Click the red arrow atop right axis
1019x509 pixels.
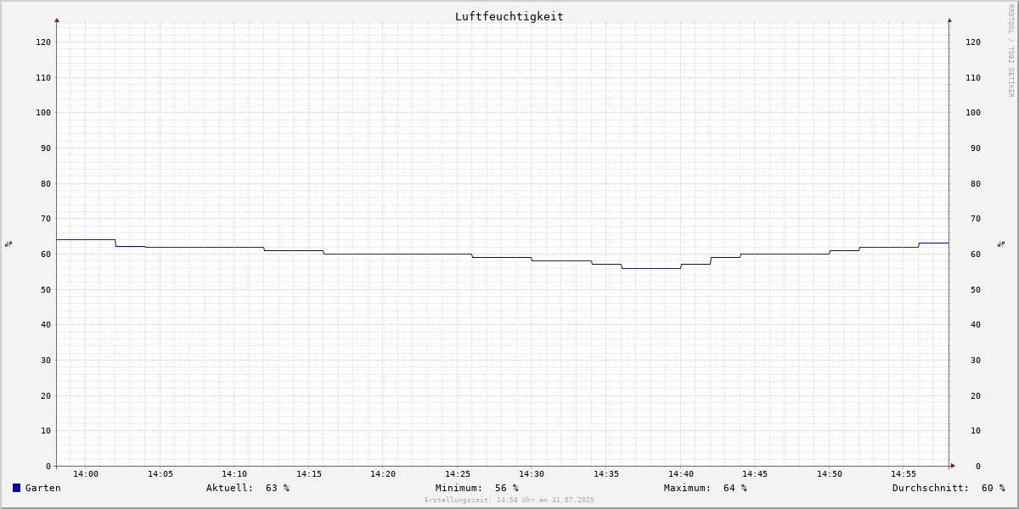click(x=949, y=20)
